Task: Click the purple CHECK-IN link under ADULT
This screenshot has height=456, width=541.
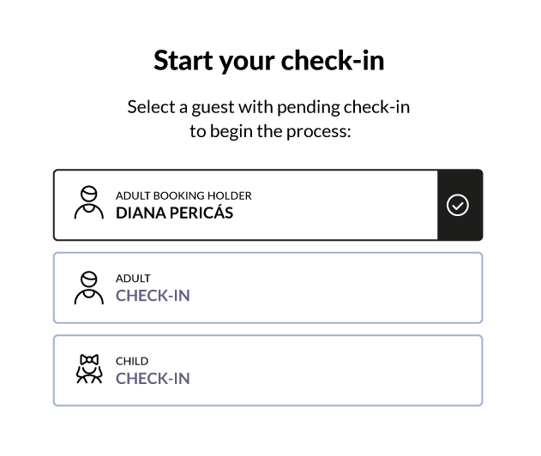Action: click(153, 296)
